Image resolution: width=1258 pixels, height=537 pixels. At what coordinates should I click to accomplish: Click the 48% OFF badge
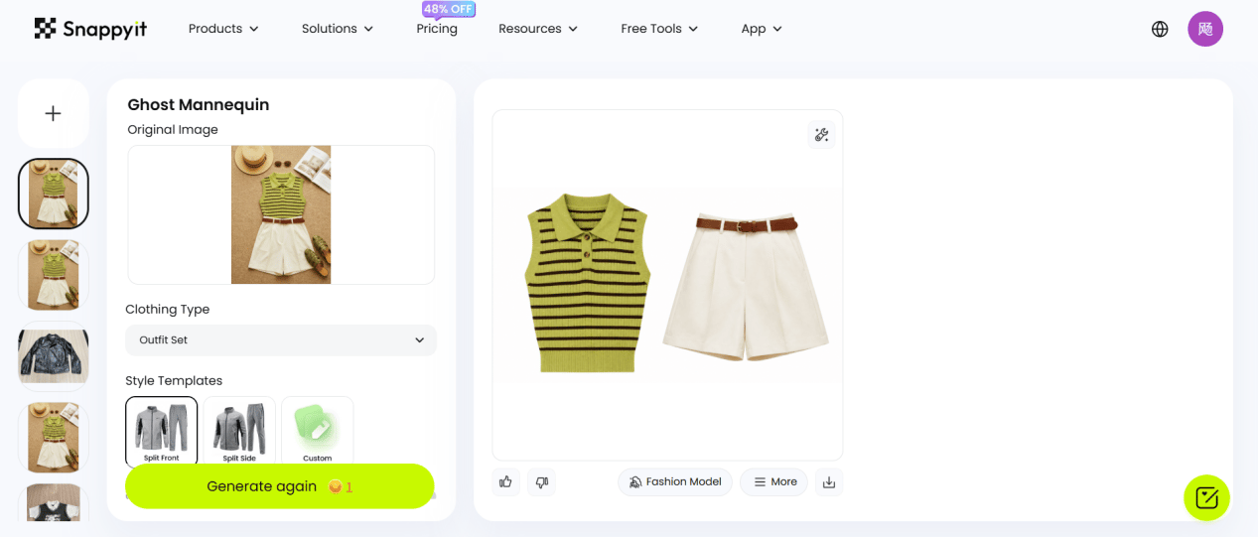449,9
